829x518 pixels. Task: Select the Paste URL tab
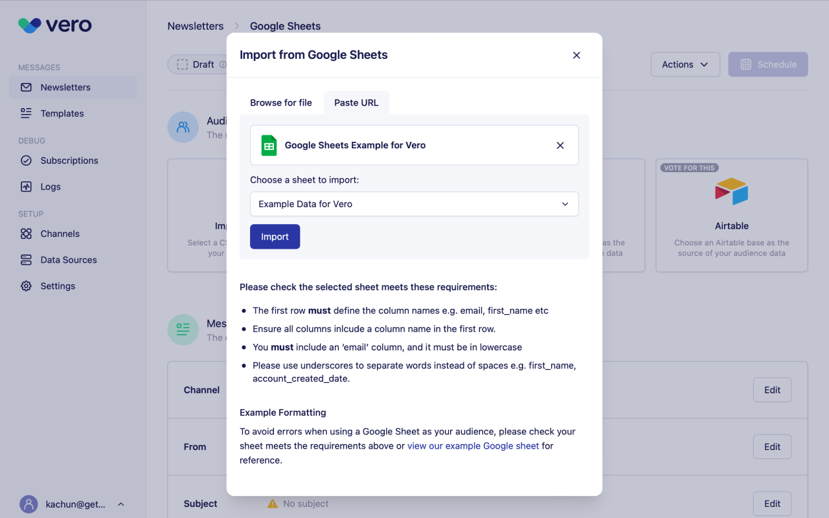click(356, 103)
